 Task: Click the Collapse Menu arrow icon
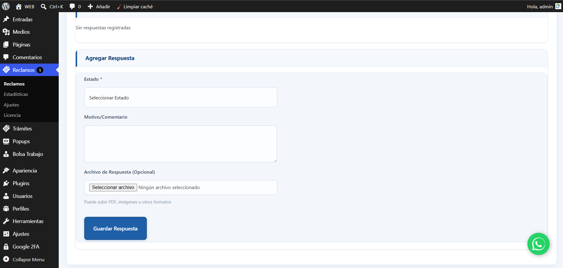pyautogui.click(x=6, y=259)
